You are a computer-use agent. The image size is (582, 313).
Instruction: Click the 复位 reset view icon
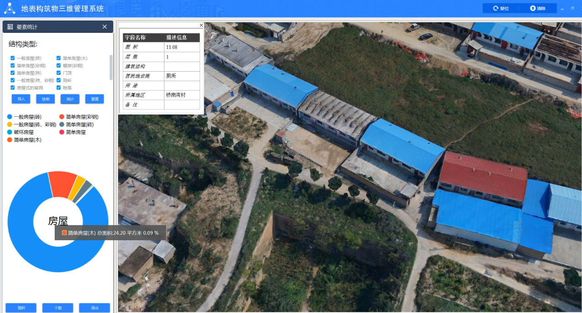click(496, 8)
